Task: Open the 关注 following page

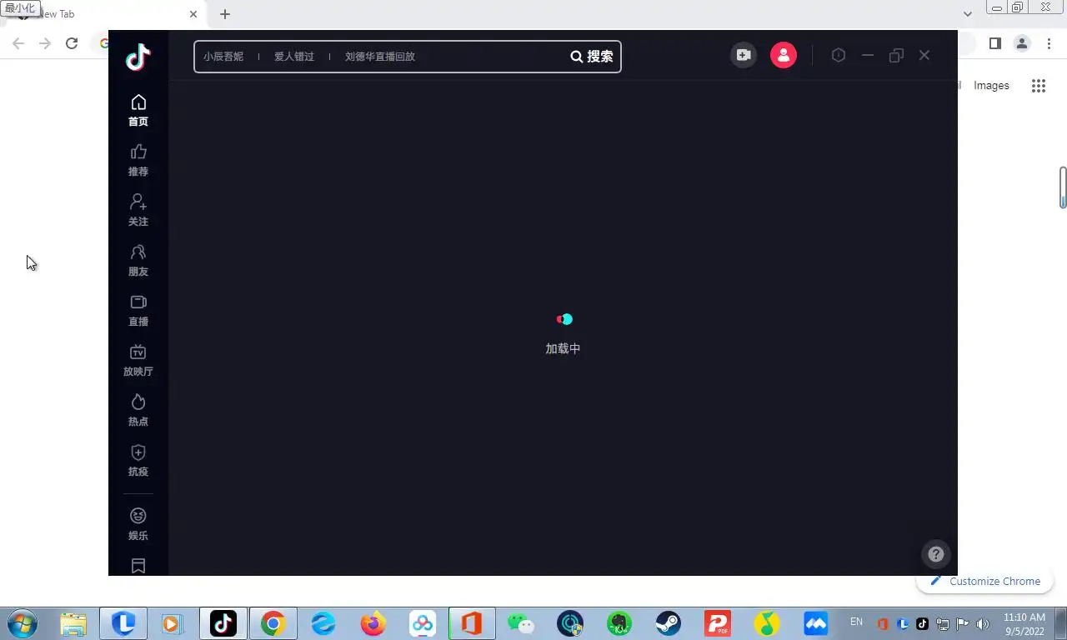Action: click(x=138, y=211)
